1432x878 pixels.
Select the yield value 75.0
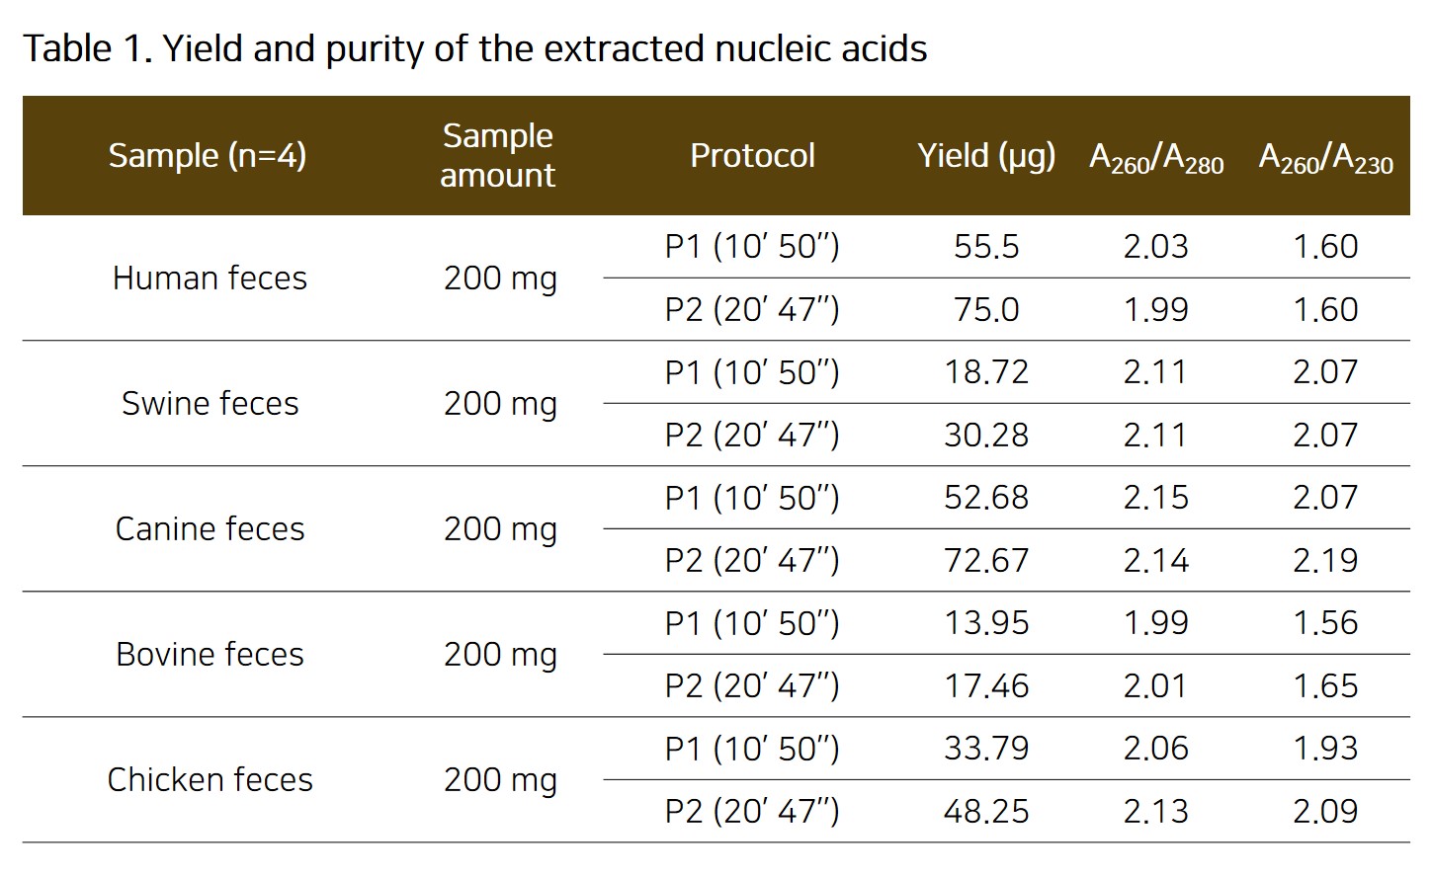click(986, 309)
